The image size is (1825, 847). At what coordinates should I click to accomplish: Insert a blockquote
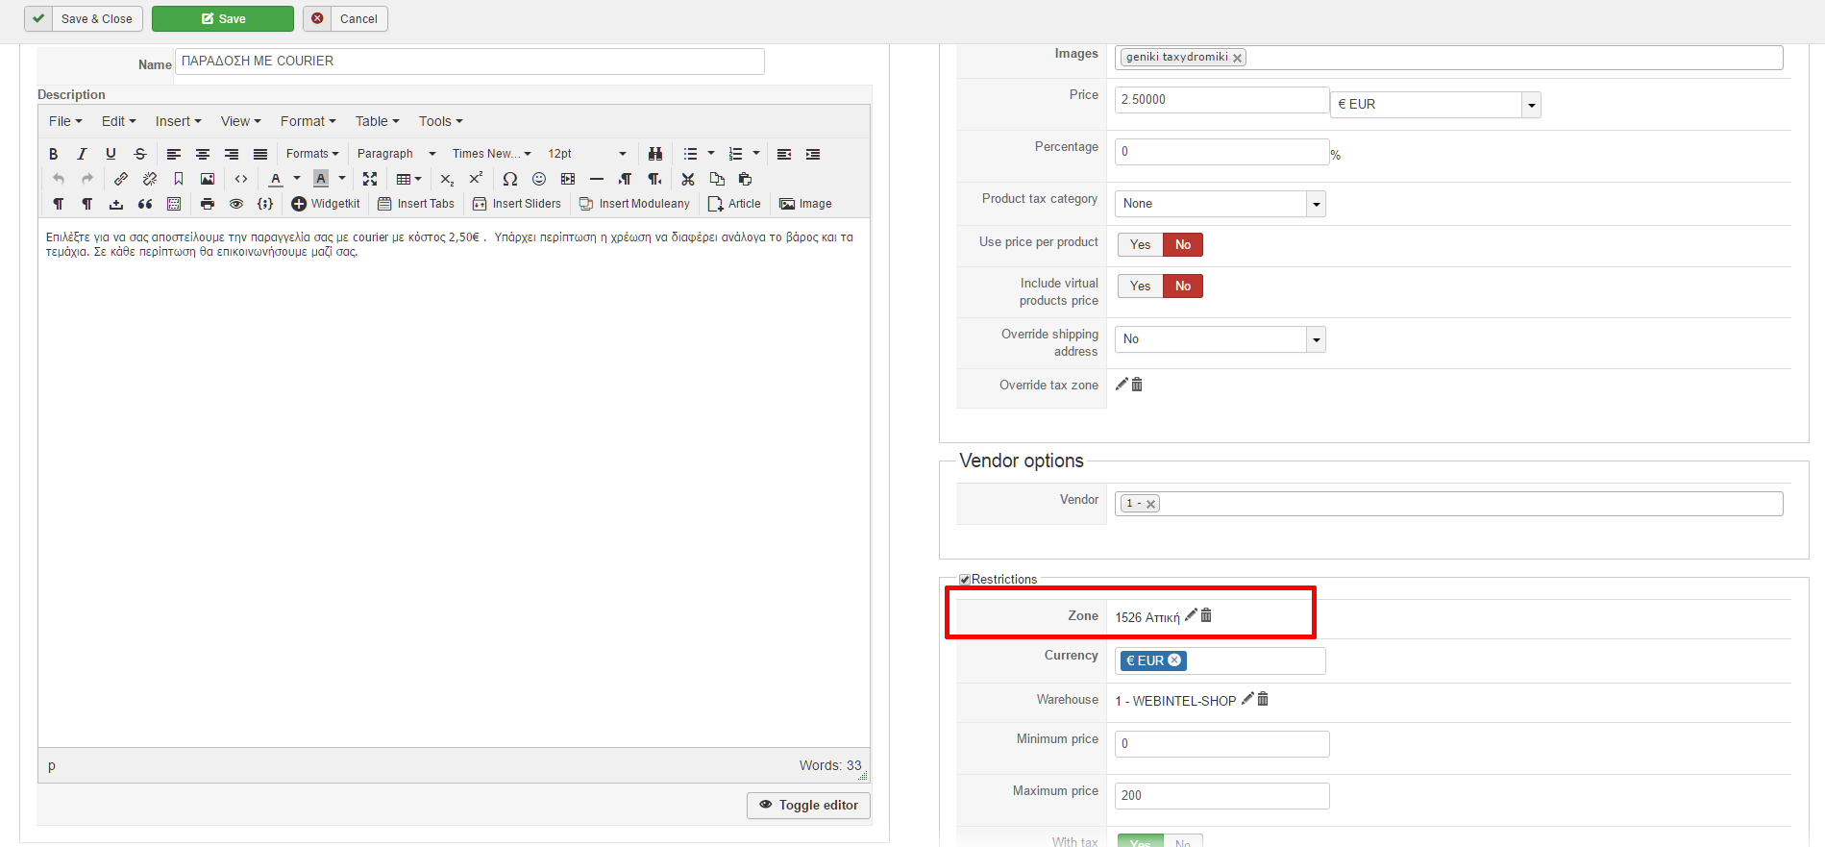click(145, 204)
